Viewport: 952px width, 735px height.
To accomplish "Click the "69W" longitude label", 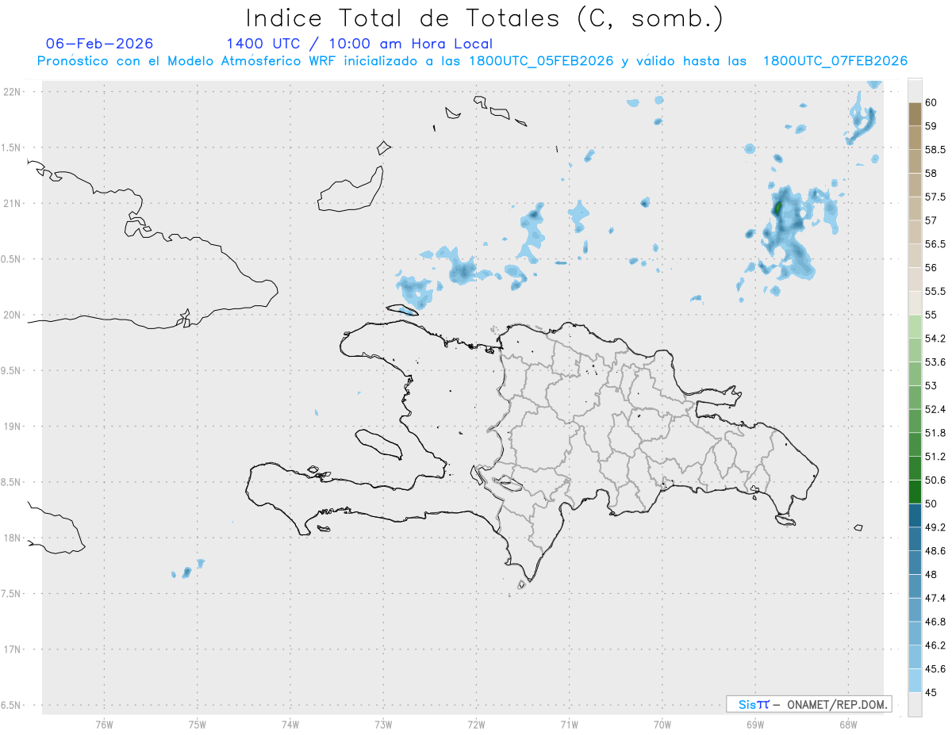I will tap(755, 724).
